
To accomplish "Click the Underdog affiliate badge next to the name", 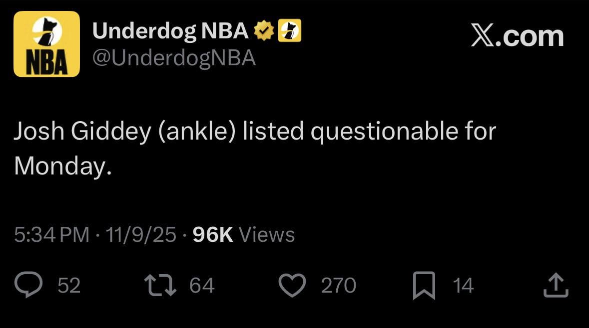I will tap(290, 30).
